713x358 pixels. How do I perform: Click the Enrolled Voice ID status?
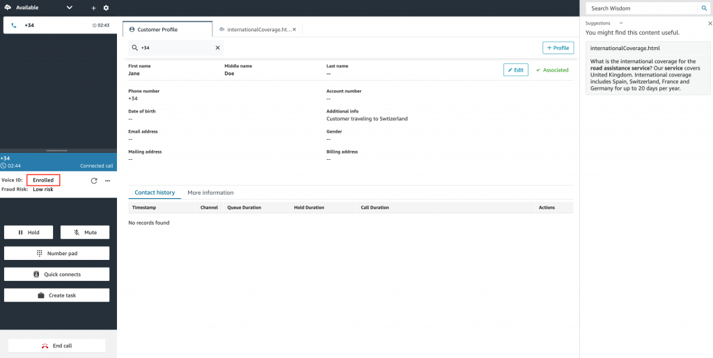click(x=43, y=180)
